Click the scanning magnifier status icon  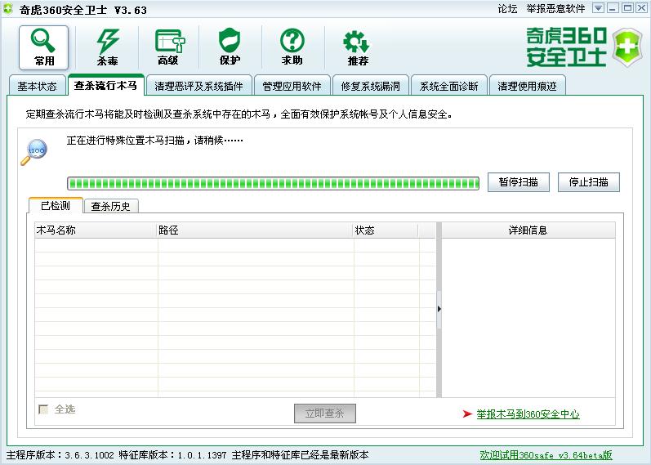34,153
